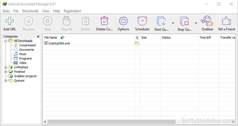The width and height of the screenshot is (238, 126).
Task: Collapse the All Downloads tree node
Action: click(5, 41)
